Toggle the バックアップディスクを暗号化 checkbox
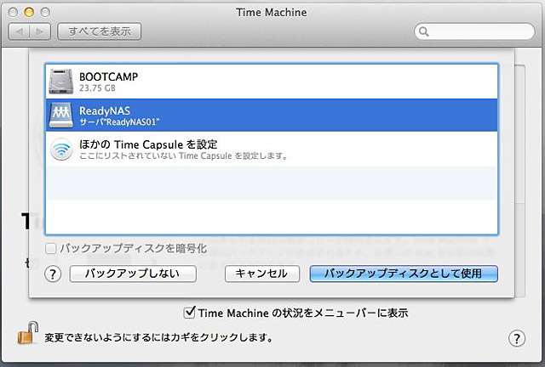Image resolution: width=545 pixels, height=367 pixels. pyautogui.click(x=52, y=249)
